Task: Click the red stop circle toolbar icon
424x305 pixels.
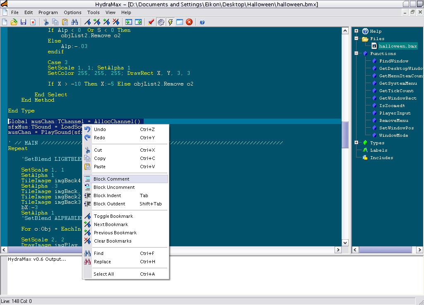Action: click(x=189, y=22)
